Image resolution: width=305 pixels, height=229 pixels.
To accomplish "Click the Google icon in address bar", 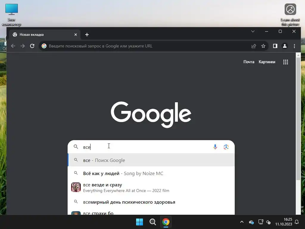I will (x=44, y=46).
